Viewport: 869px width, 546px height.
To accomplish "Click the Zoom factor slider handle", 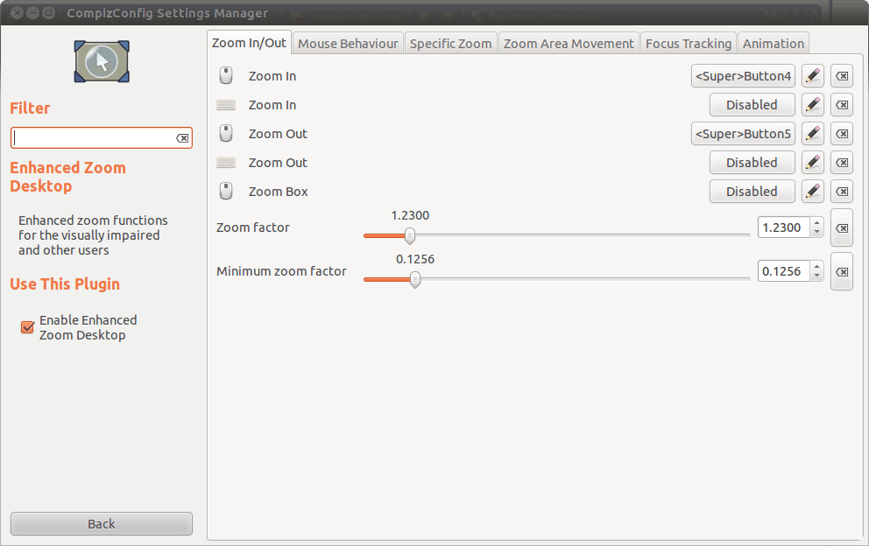I will [410, 236].
